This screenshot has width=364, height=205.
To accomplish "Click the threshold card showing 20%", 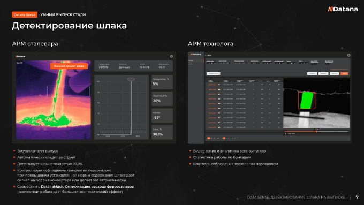I will [x=162, y=98].
